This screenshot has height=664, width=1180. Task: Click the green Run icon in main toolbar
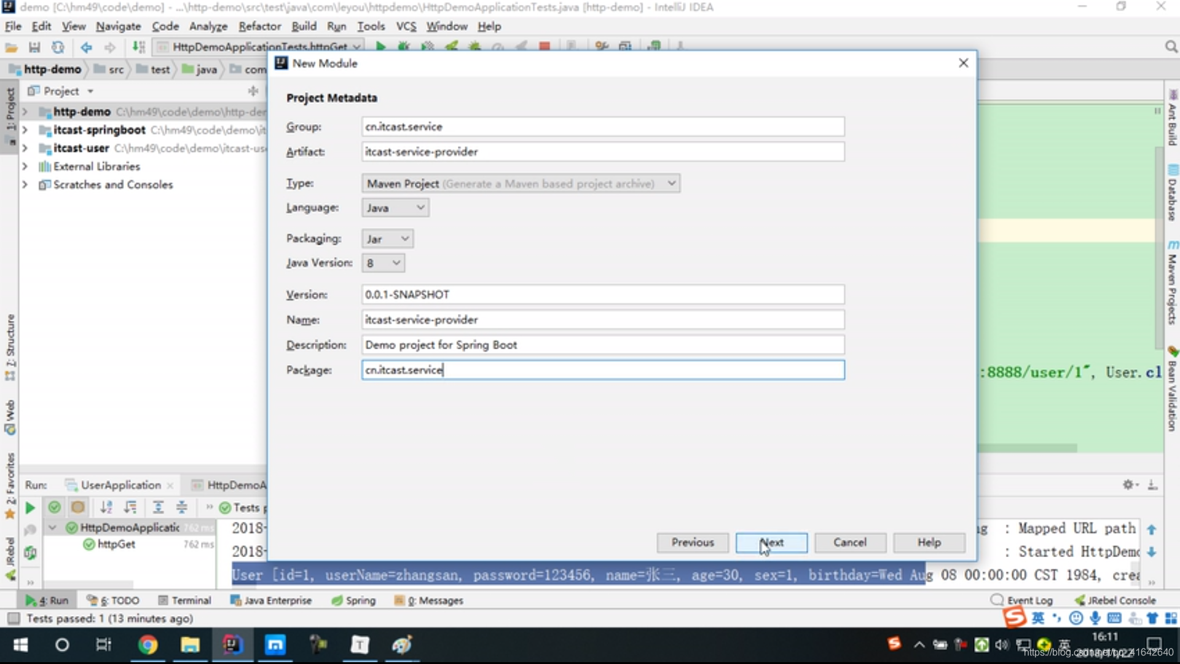point(380,46)
